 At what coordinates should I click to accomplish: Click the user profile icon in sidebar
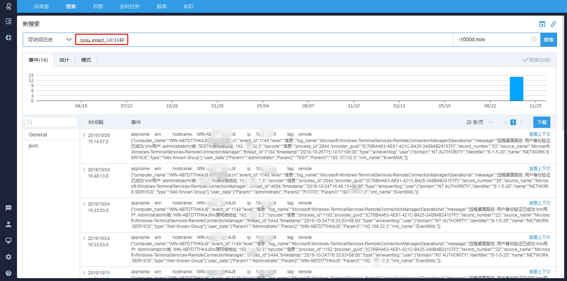click(x=9, y=224)
